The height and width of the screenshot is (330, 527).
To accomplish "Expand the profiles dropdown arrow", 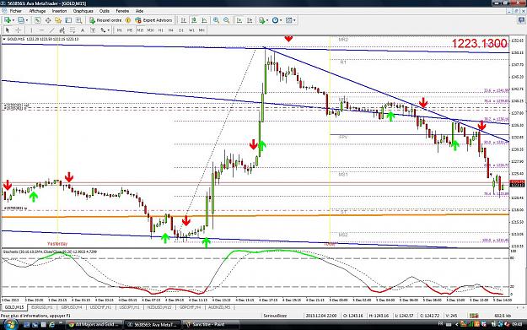I will 26,20.
